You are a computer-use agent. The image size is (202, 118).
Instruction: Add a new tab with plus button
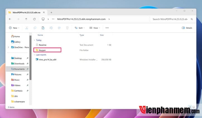point(51,12)
